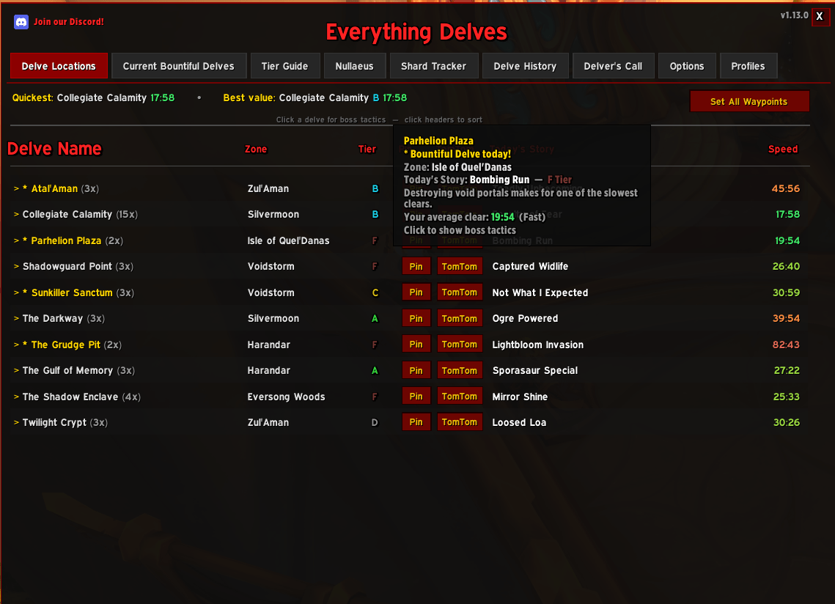The width and height of the screenshot is (835, 604).
Task: Click the Loosed Loa story text
Action: pyautogui.click(x=519, y=422)
